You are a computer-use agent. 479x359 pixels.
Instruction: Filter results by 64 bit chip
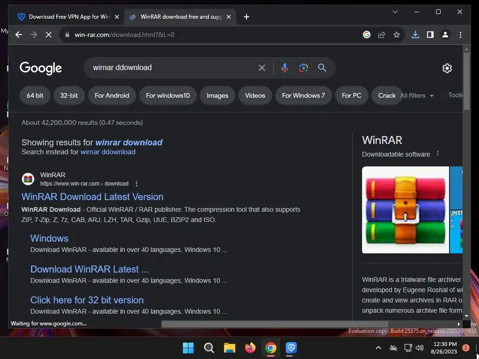click(x=35, y=95)
